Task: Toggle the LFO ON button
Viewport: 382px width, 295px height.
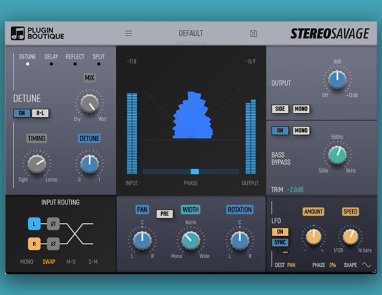Action: click(280, 232)
